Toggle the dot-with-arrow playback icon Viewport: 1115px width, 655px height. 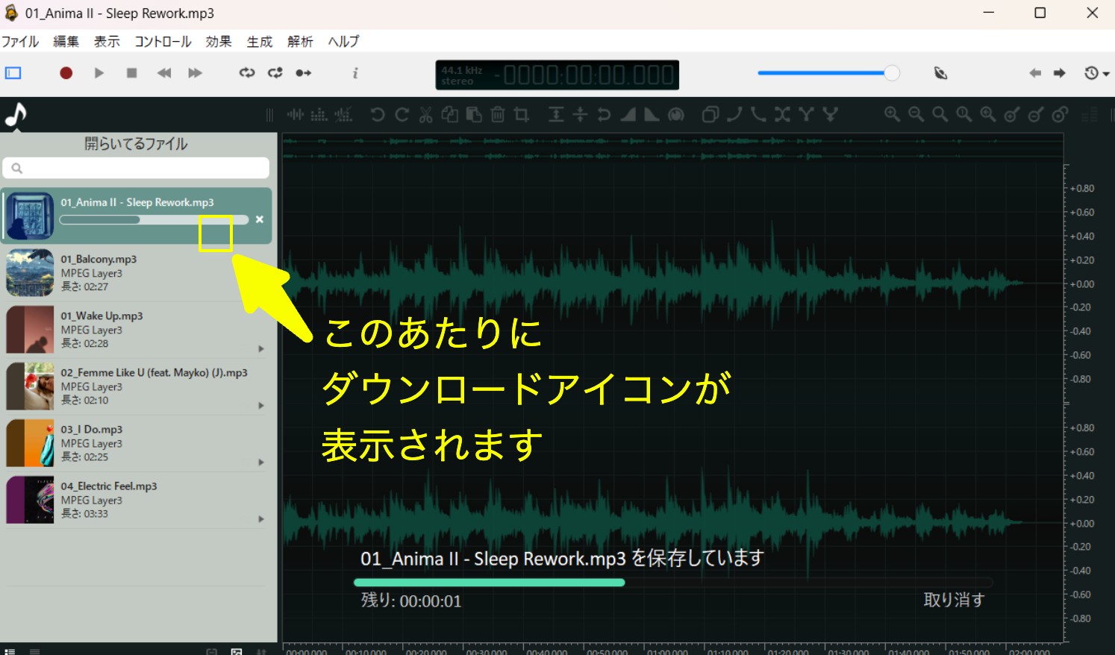click(x=304, y=72)
